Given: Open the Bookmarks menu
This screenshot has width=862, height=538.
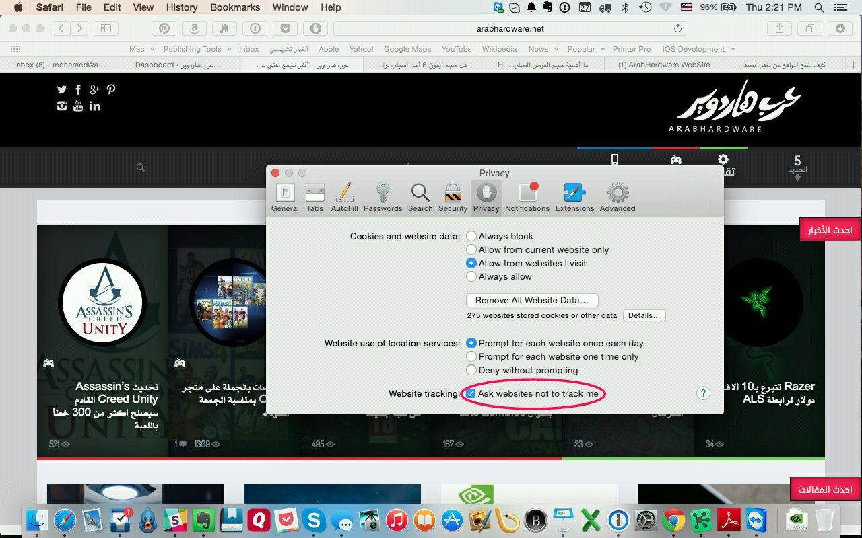Looking at the screenshot, I should point(235,7).
